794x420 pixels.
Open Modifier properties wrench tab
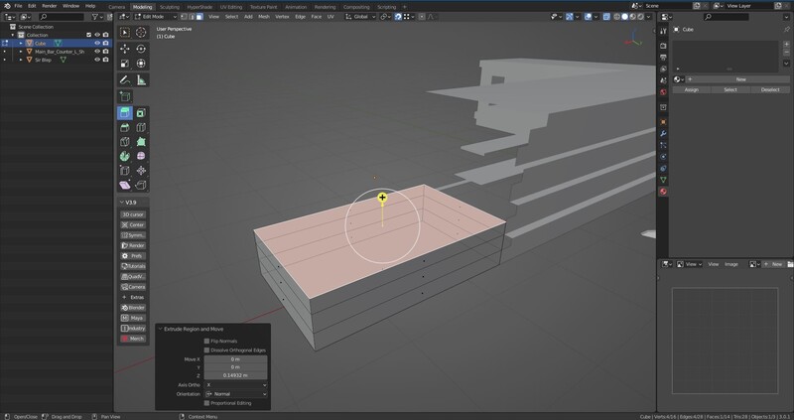coord(663,133)
